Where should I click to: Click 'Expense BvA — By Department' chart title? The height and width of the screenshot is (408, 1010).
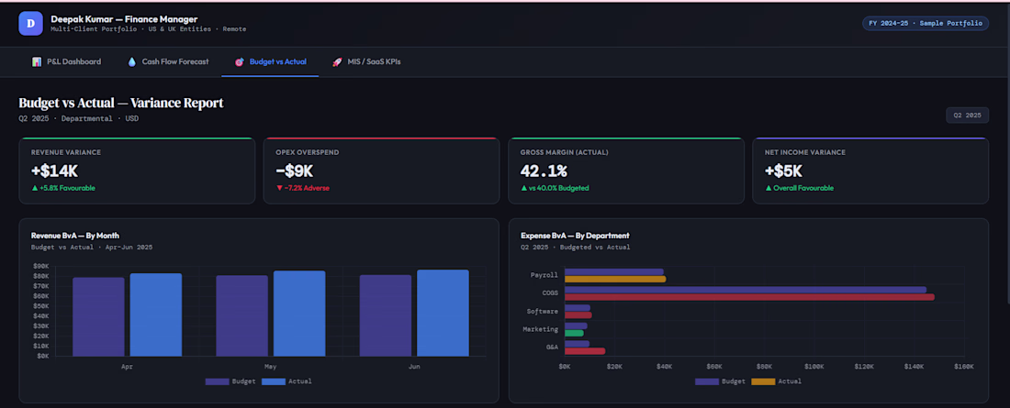tap(575, 236)
